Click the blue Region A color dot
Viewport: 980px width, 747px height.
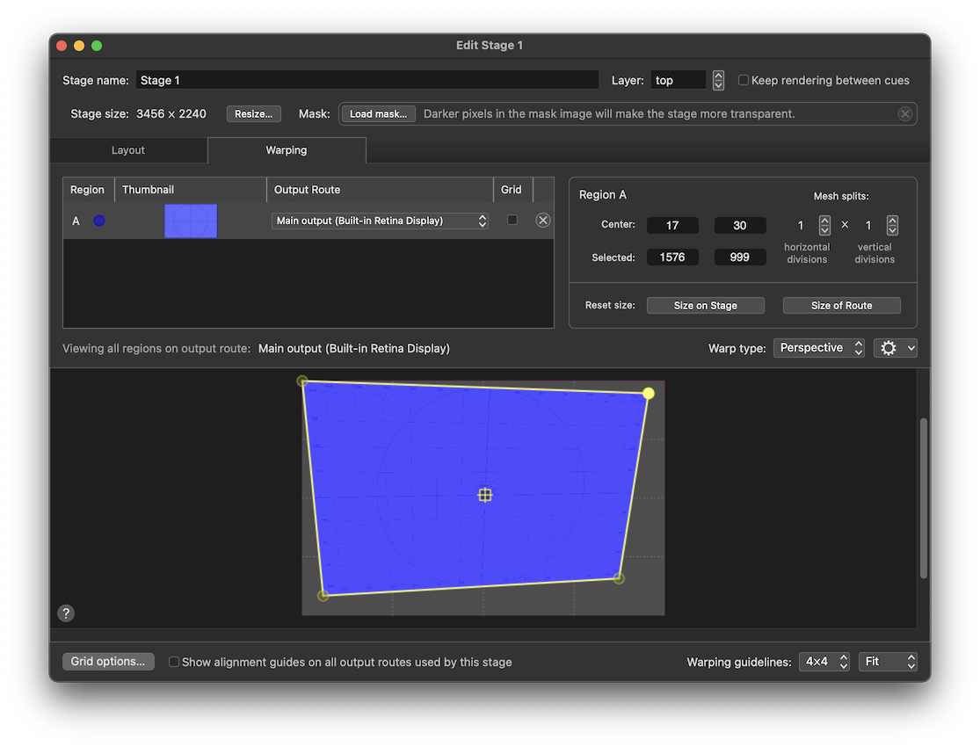coord(99,221)
